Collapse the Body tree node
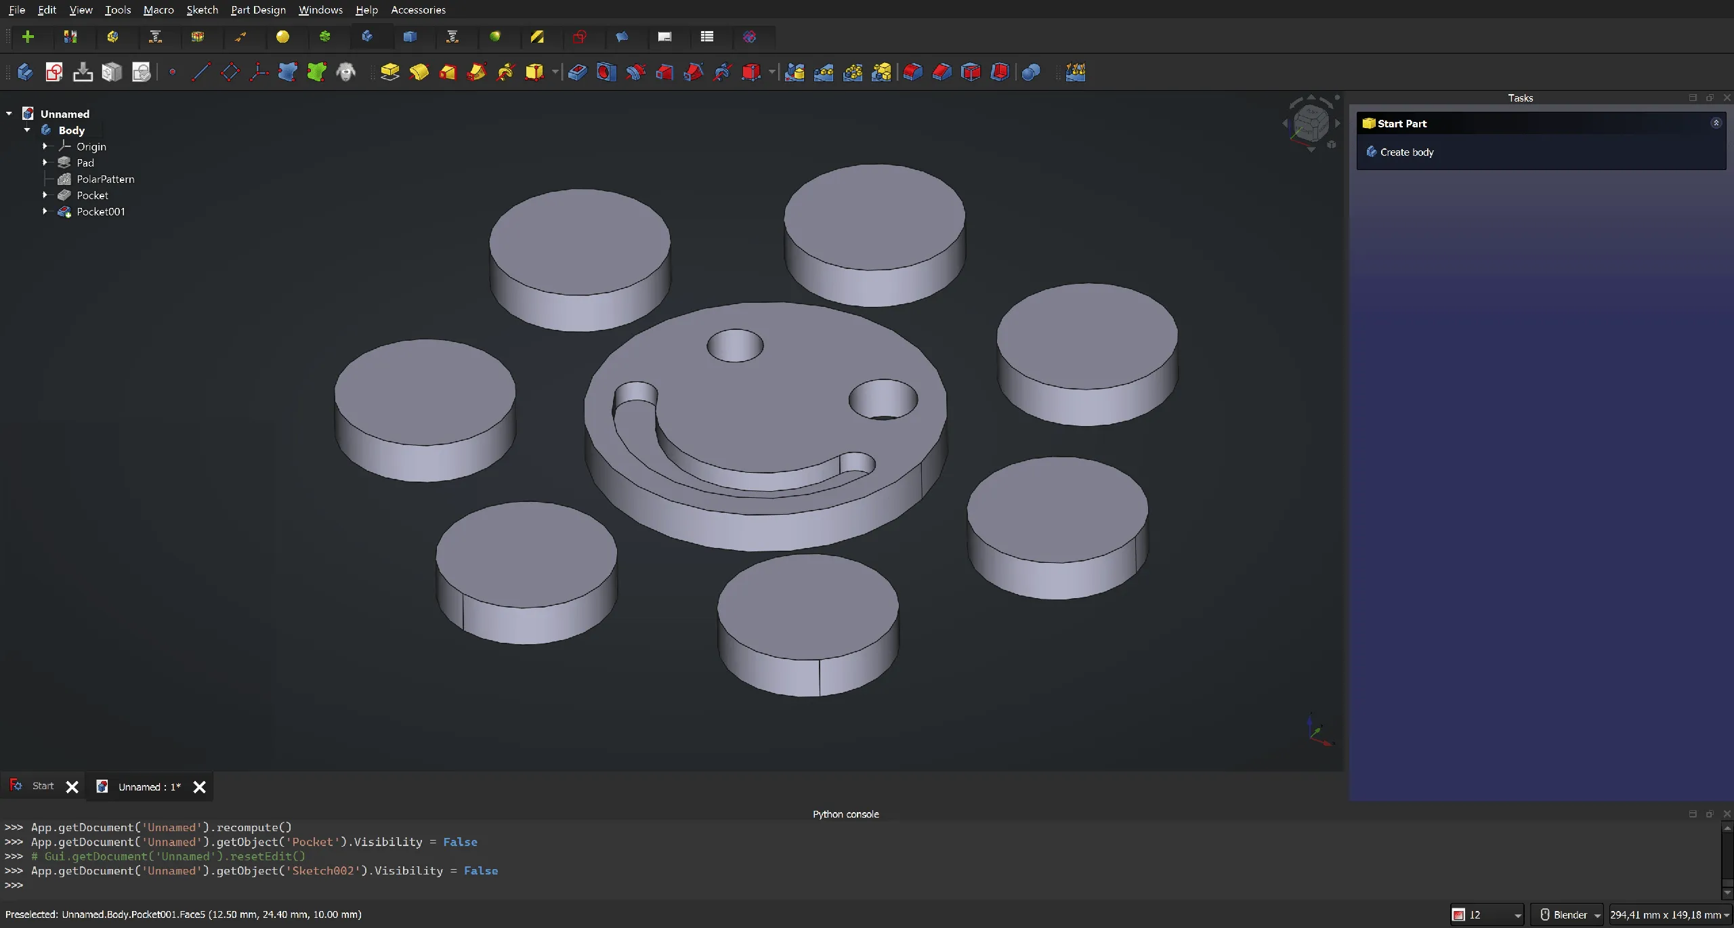 coord(27,130)
